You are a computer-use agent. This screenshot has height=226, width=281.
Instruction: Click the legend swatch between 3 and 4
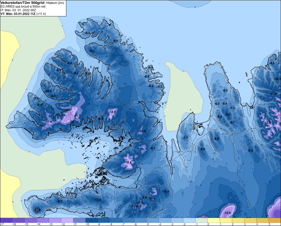(x=250, y=220)
